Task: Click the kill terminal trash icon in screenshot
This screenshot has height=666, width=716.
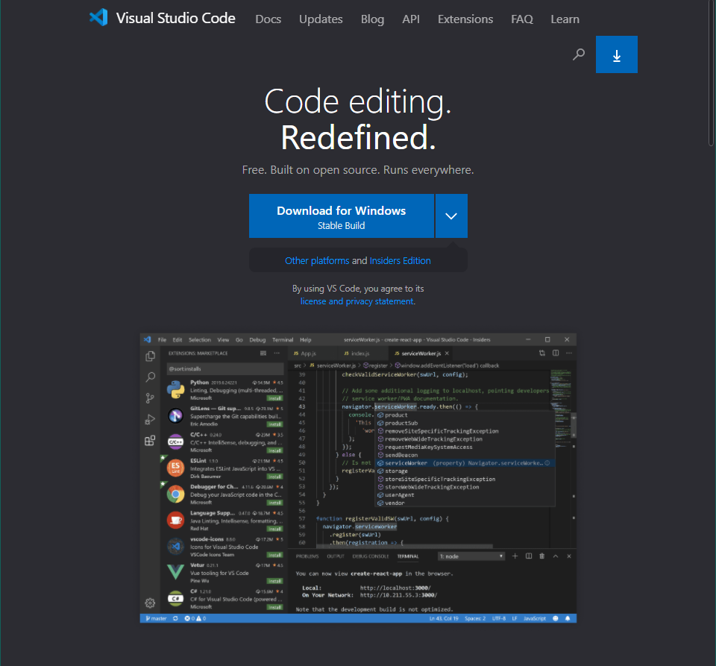Action: click(x=542, y=556)
